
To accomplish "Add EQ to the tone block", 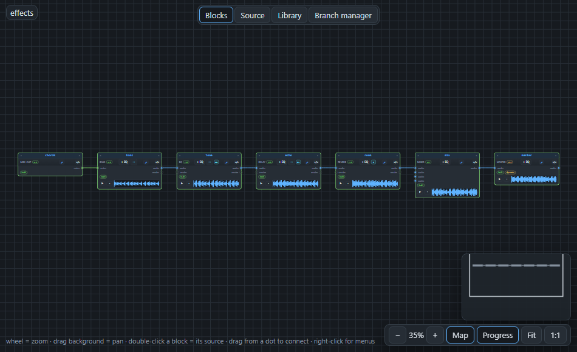I will tap(200, 162).
